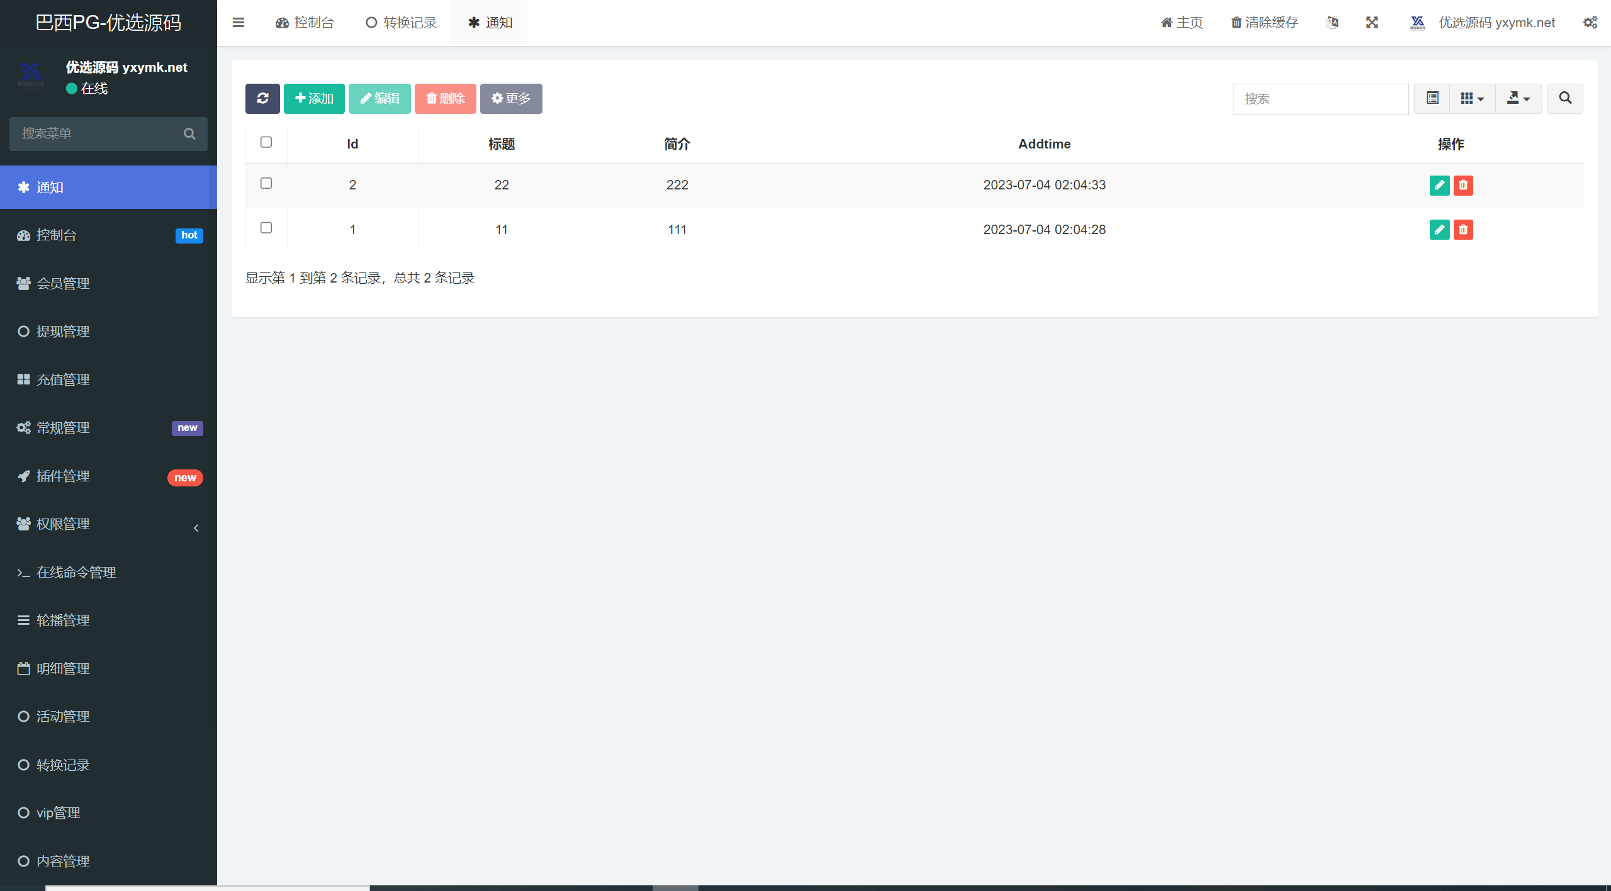The image size is (1611, 891).
Task: Select the checkbox for row Id 2
Action: point(266,184)
